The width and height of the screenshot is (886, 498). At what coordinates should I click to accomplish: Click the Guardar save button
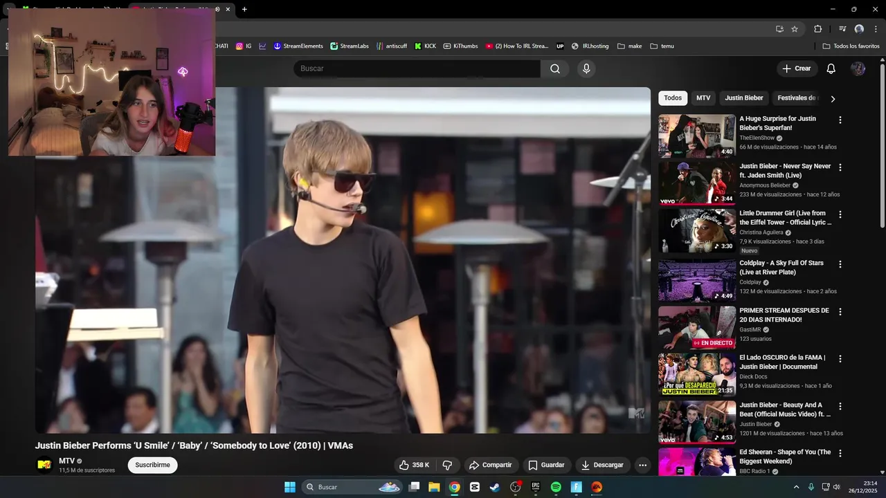point(546,465)
